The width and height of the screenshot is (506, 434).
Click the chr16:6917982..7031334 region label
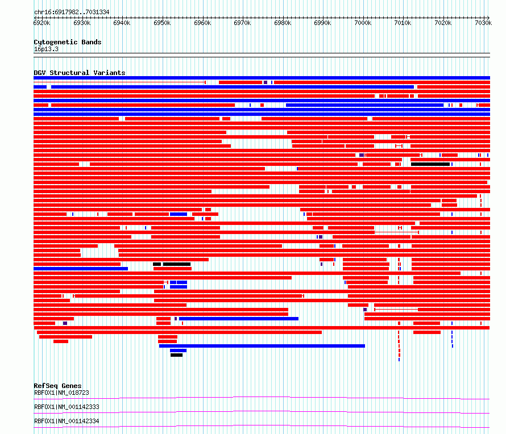[72, 12]
